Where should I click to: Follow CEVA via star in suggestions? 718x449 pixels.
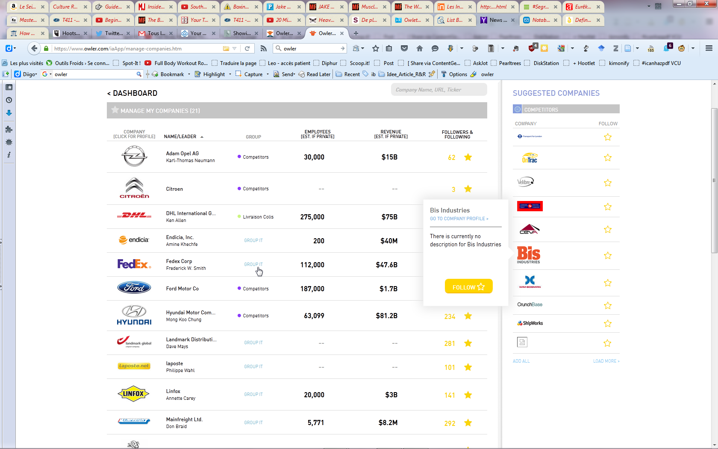607,229
